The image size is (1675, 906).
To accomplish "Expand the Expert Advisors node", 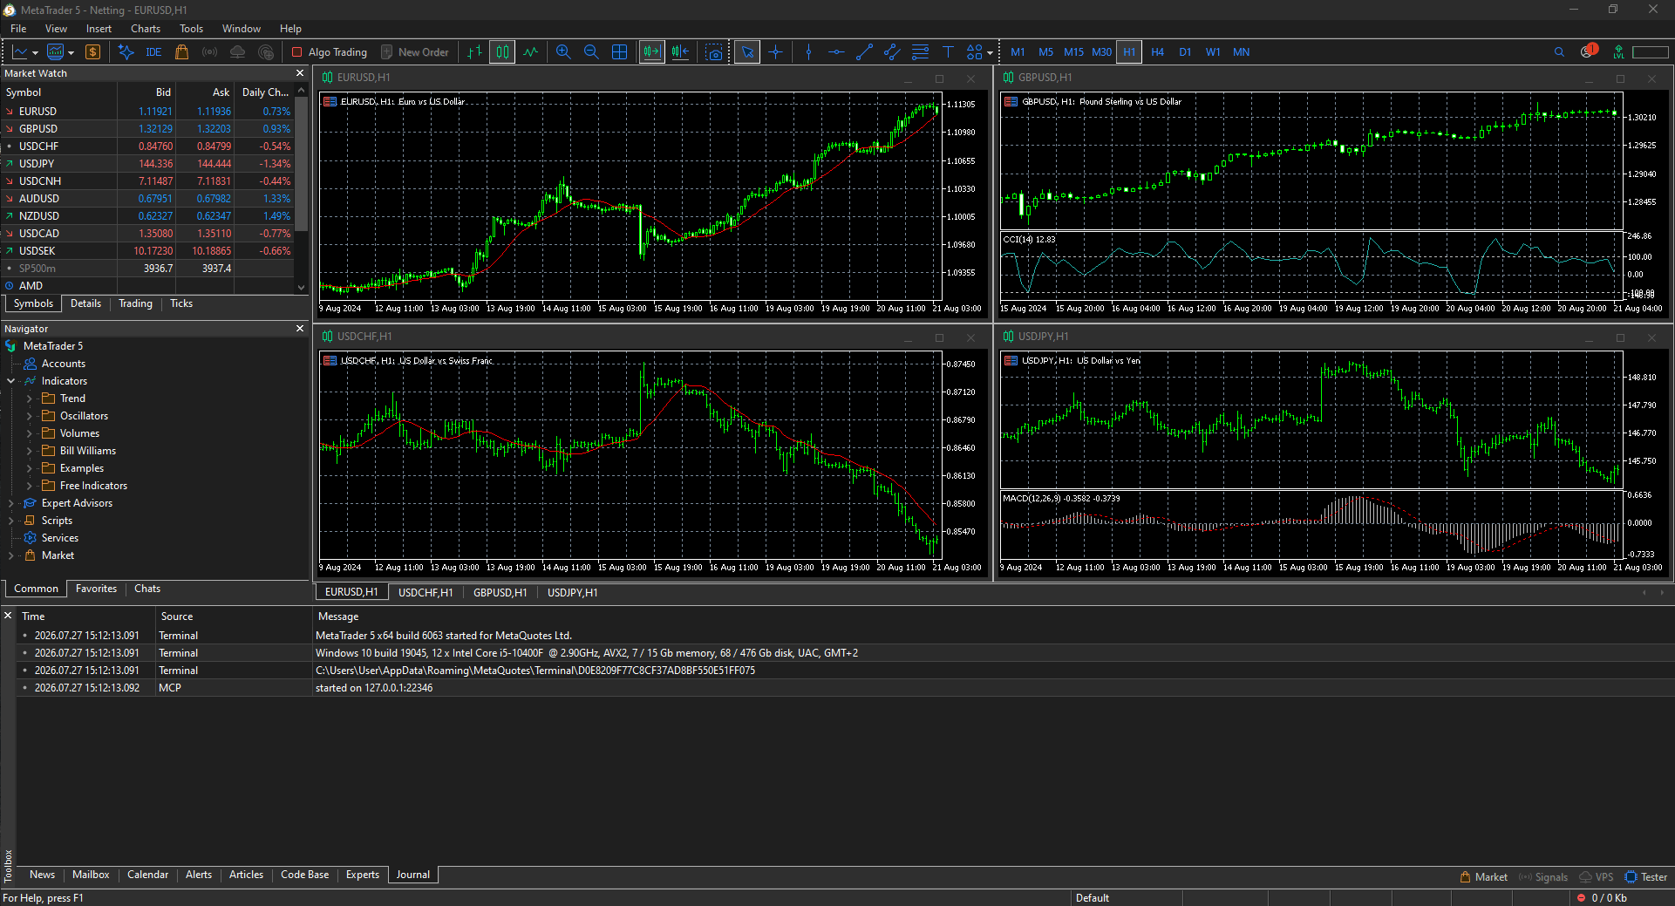I will [11, 503].
